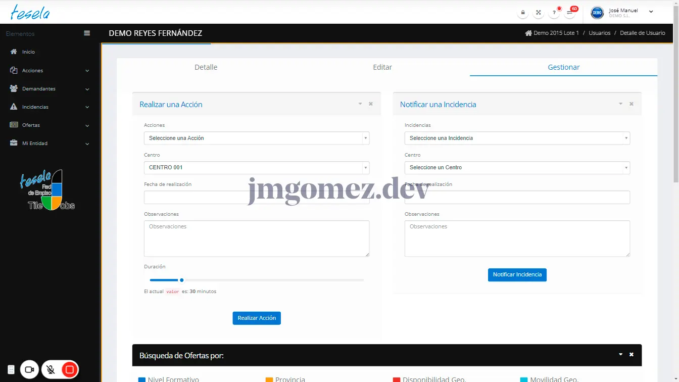Switch to the Detalle tab

coord(206,67)
